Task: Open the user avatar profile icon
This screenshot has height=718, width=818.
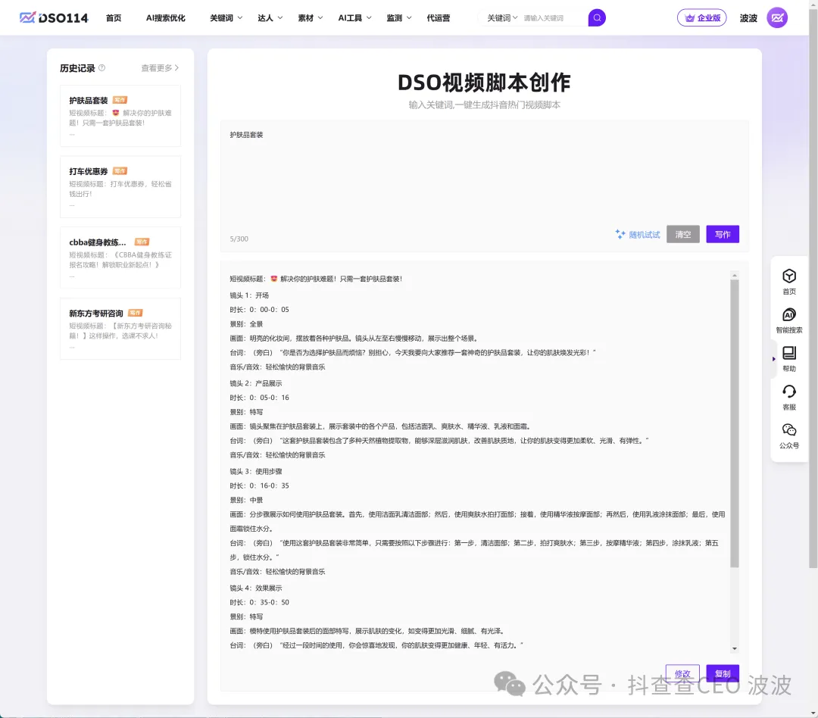Action: tap(777, 17)
